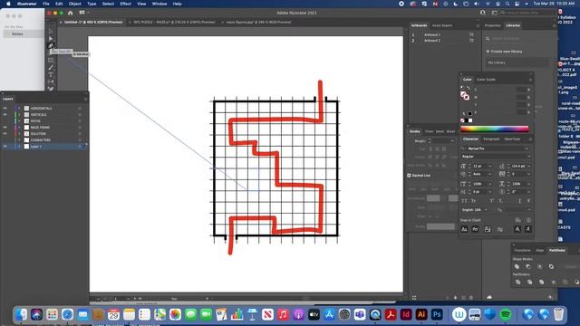Switch to the Properties tab

coord(492,25)
